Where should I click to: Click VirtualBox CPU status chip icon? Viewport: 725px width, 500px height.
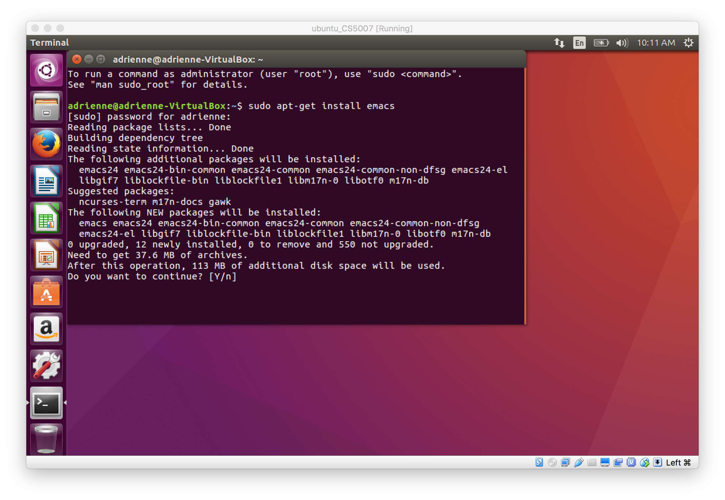pyautogui.click(x=631, y=462)
